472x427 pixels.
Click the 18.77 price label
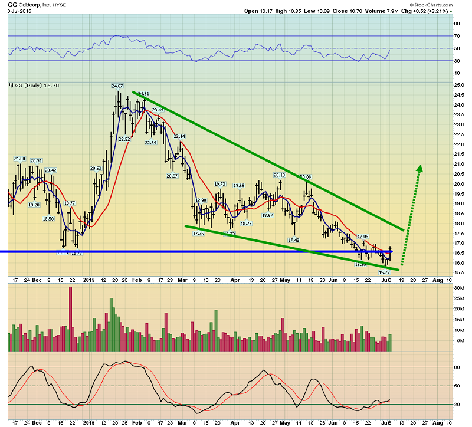pos(70,203)
